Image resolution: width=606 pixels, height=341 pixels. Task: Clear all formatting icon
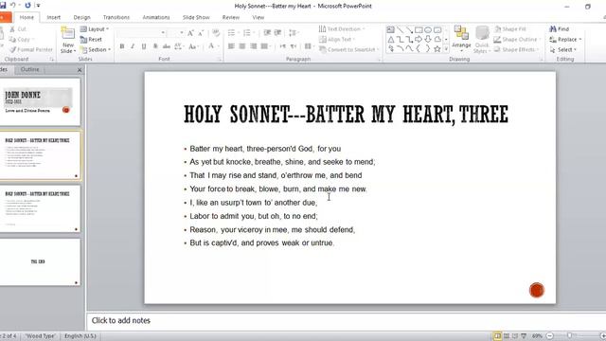tap(216, 33)
